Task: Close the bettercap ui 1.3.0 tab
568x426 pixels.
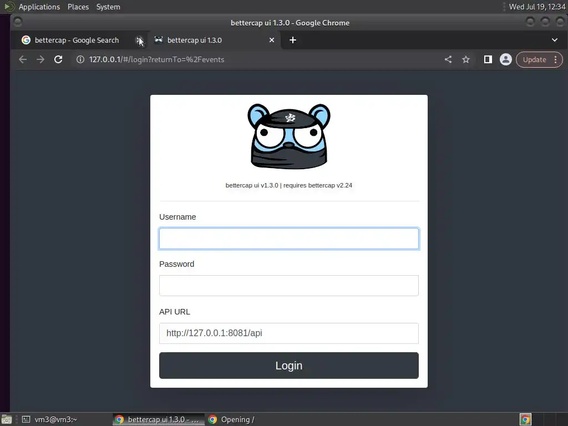Action: pyautogui.click(x=272, y=40)
